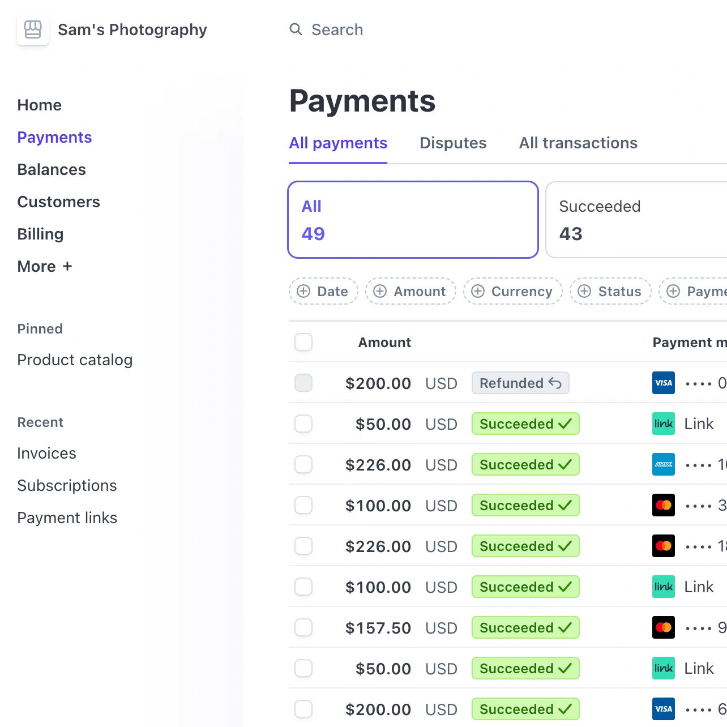727x727 pixels.
Task: Click the USD label on the Refunded row
Action: point(441,383)
